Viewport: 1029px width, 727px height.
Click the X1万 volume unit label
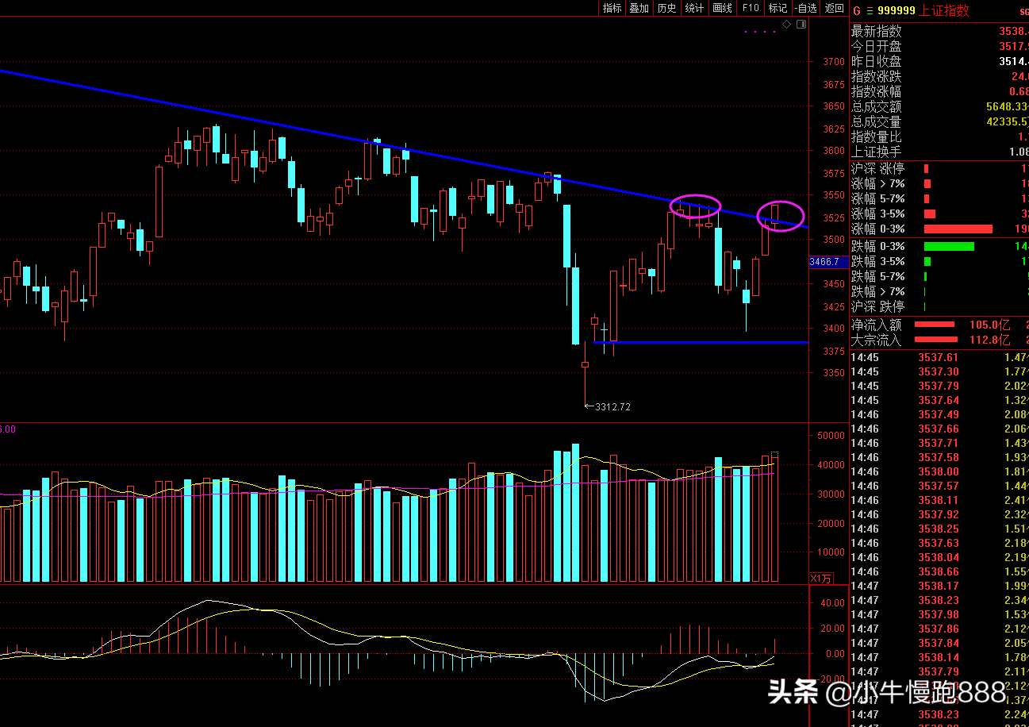pyautogui.click(x=821, y=578)
